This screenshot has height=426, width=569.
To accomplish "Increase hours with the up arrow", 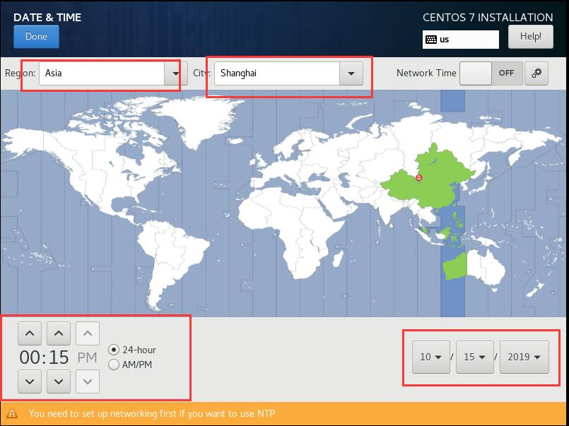I will 29,333.
